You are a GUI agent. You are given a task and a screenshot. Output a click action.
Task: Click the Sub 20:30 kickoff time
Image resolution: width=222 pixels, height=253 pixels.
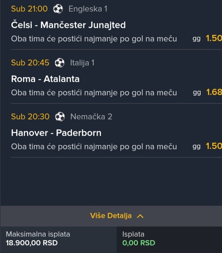pyautogui.click(x=30, y=117)
